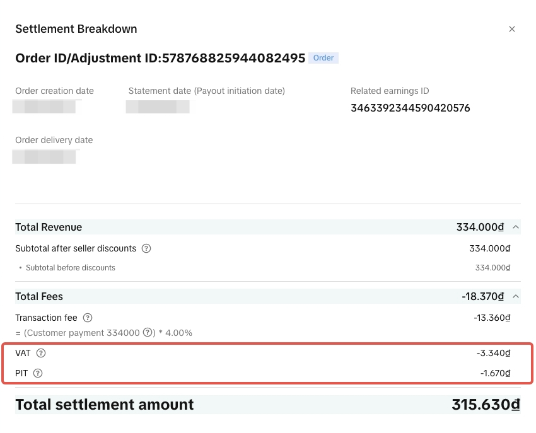Close the Settlement Breakdown dialog
Viewport: 536px width, 433px height.
pos(512,29)
